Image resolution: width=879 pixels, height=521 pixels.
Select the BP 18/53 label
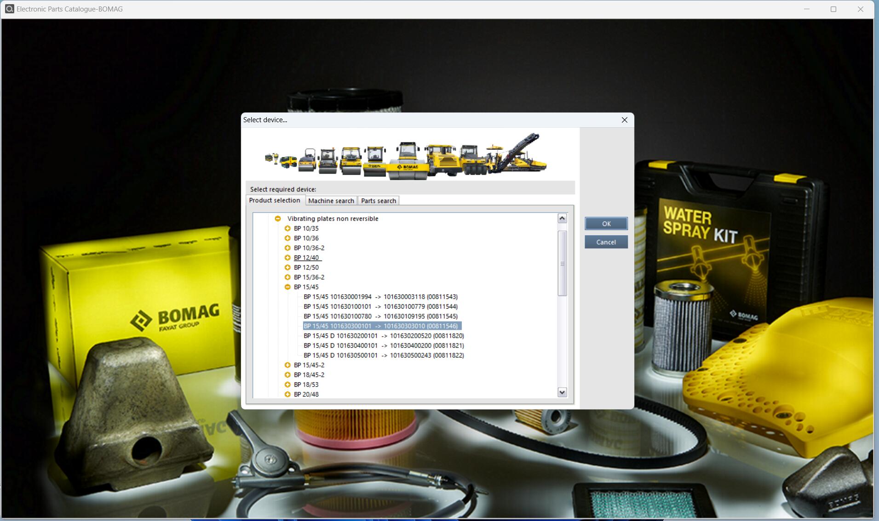point(306,385)
